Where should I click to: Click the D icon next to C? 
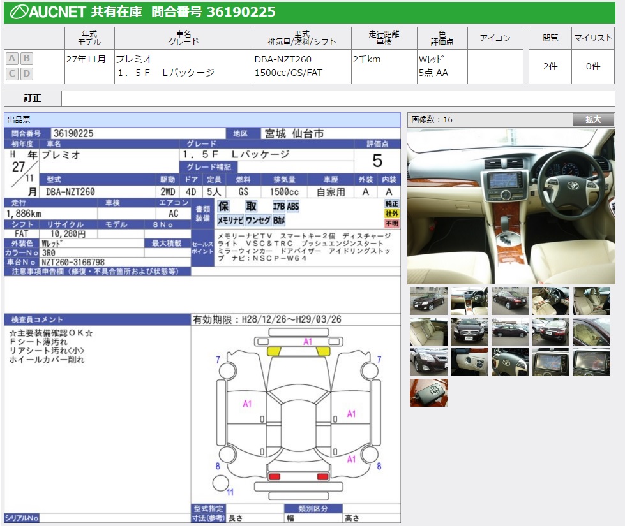tap(26, 73)
